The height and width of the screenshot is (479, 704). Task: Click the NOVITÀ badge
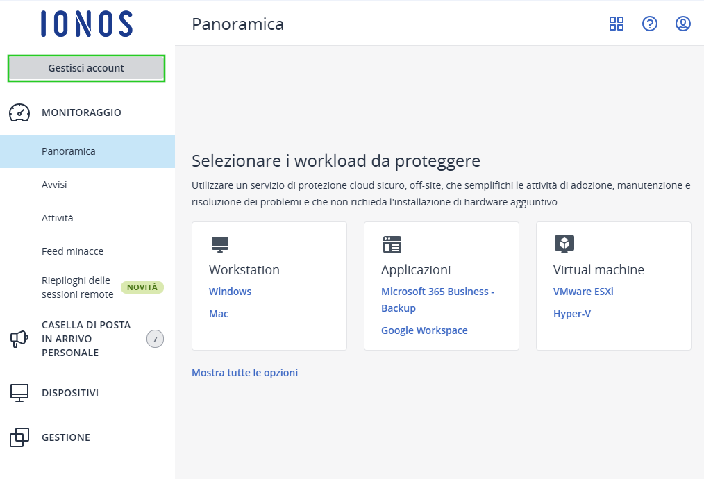[x=142, y=287]
